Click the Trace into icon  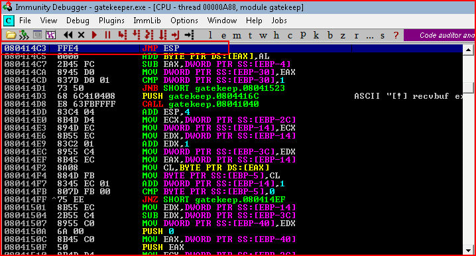point(149,35)
